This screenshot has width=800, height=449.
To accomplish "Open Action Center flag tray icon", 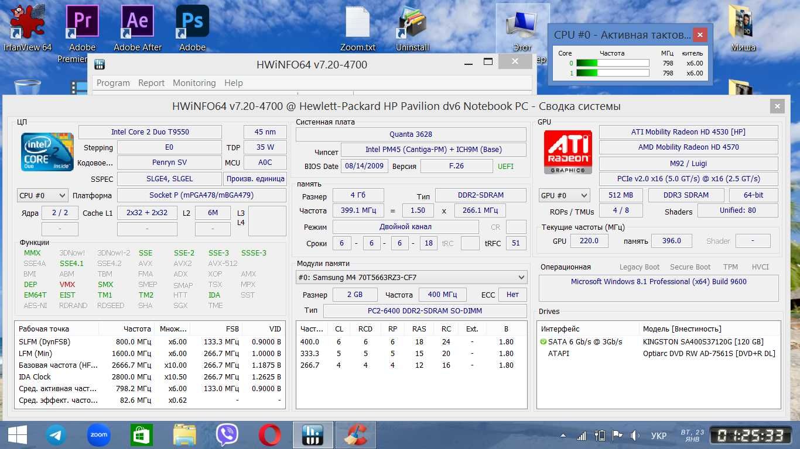I will click(x=617, y=436).
